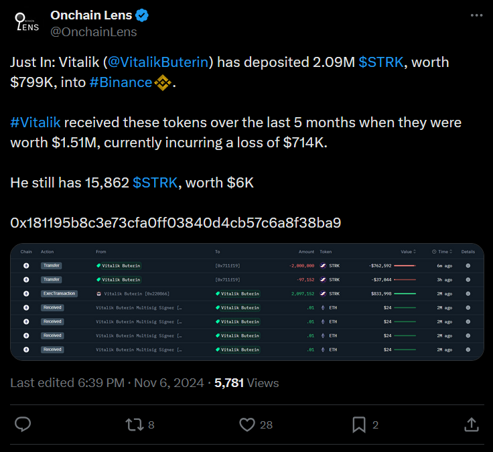Open the share tweet icon
Screen dimensions: 493x452
[x=472, y=425]
